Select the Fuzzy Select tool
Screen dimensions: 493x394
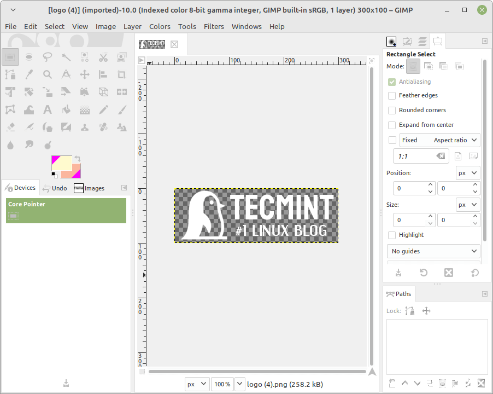(66, 56)
